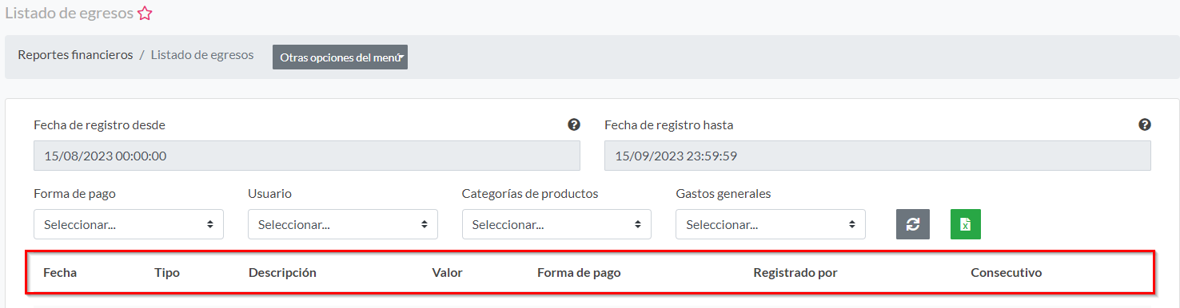Export list with green Excel icon

[x=966, y=224]
